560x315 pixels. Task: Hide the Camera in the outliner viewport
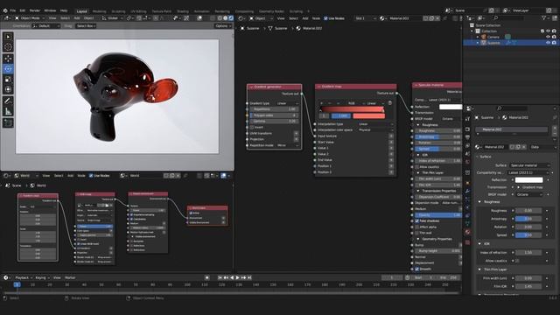(x=549, y=37)
